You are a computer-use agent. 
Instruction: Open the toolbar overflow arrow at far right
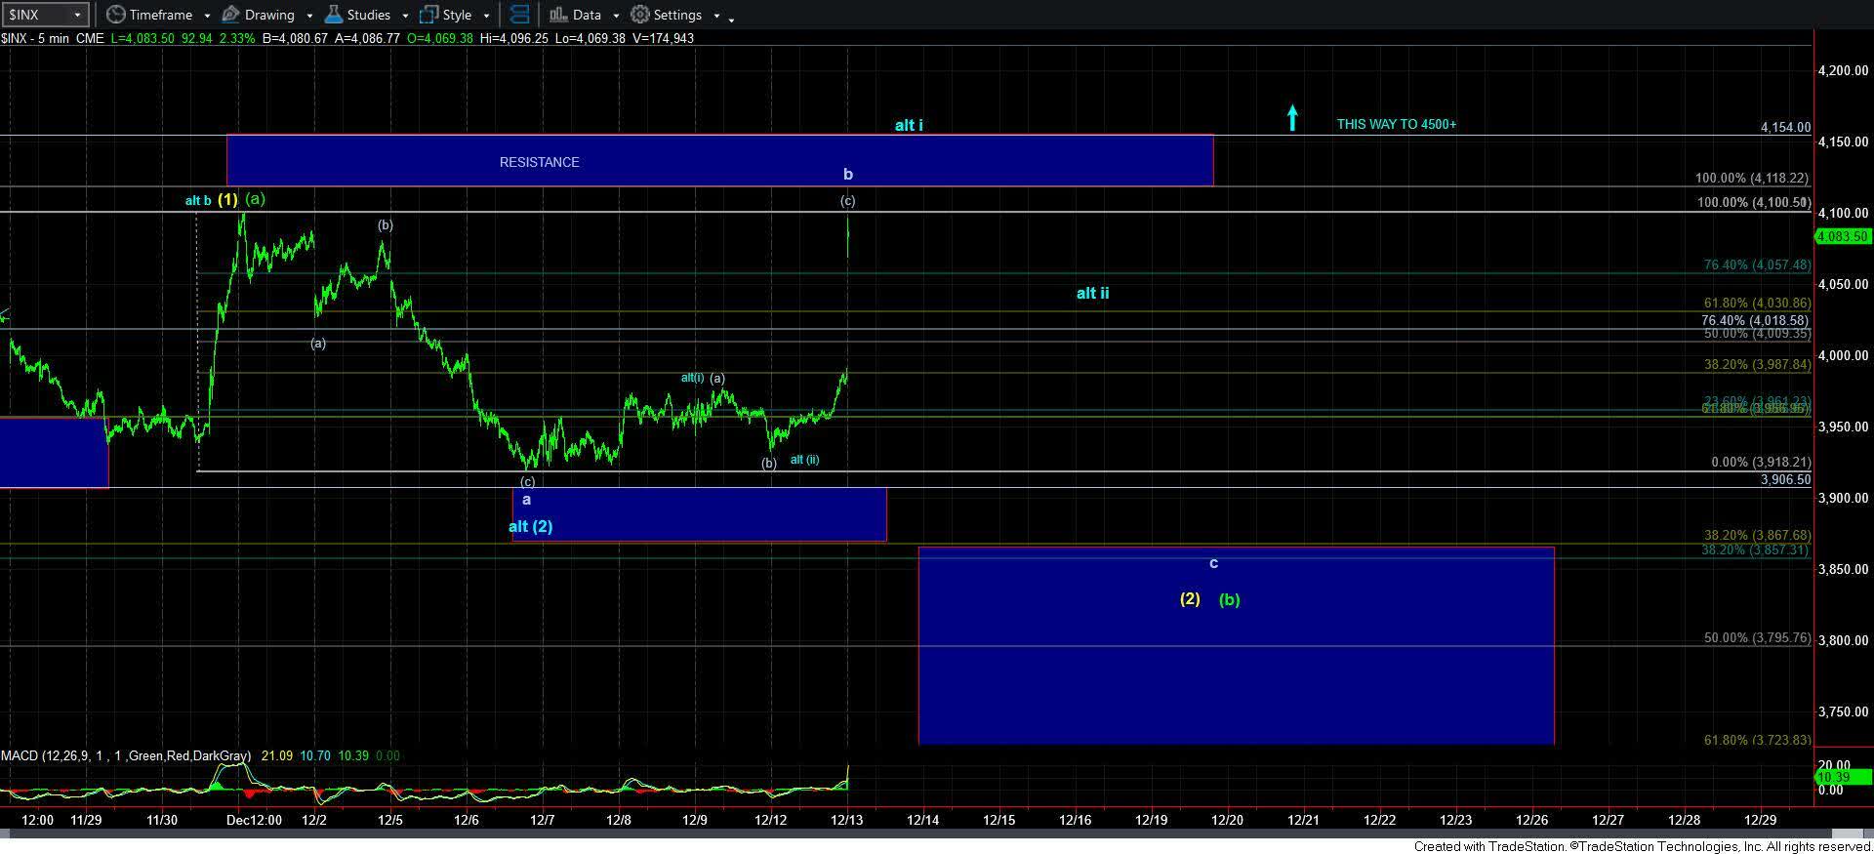click(x=732, y=18)
